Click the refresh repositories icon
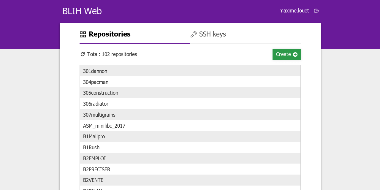This screenshot has height=190, width=380. click(83, 54)
